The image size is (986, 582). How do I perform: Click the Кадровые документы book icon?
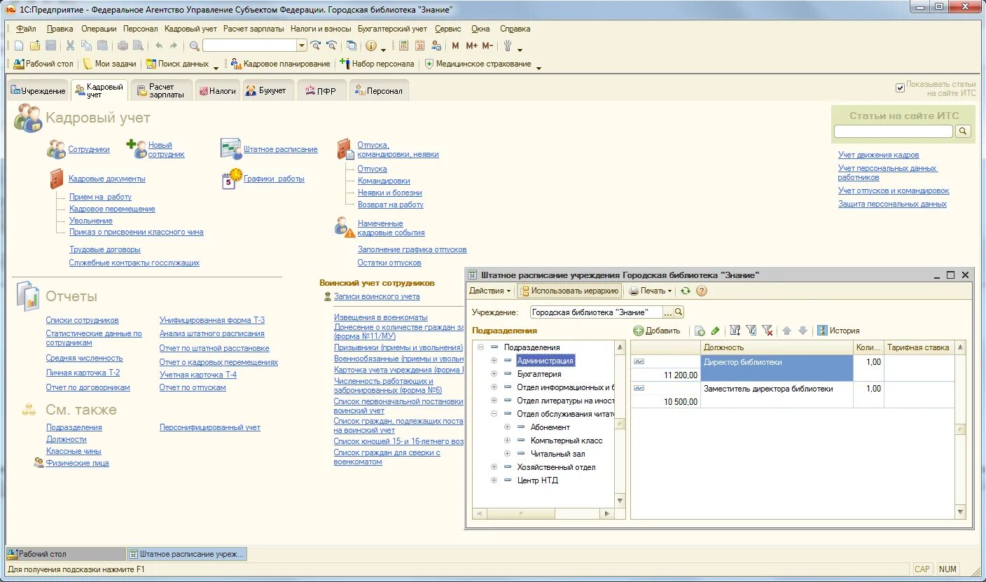[57, 179]
